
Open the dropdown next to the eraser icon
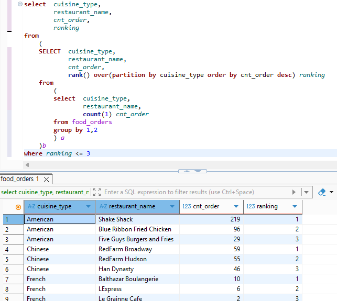[332, 192]
